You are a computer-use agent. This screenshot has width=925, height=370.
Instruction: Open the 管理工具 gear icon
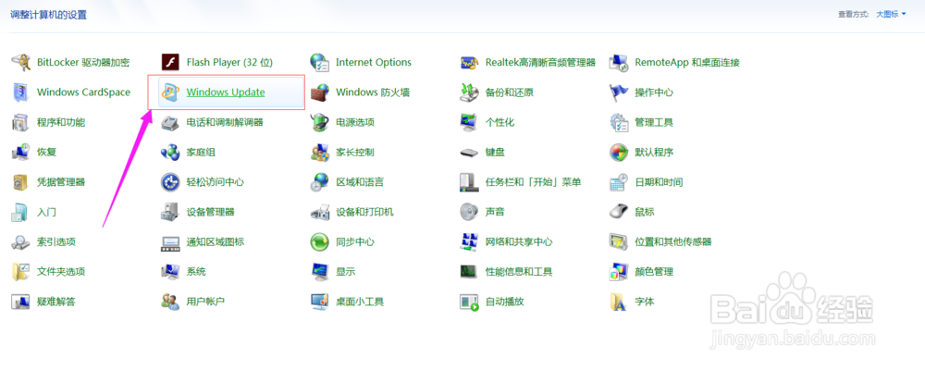pos(619,123)
